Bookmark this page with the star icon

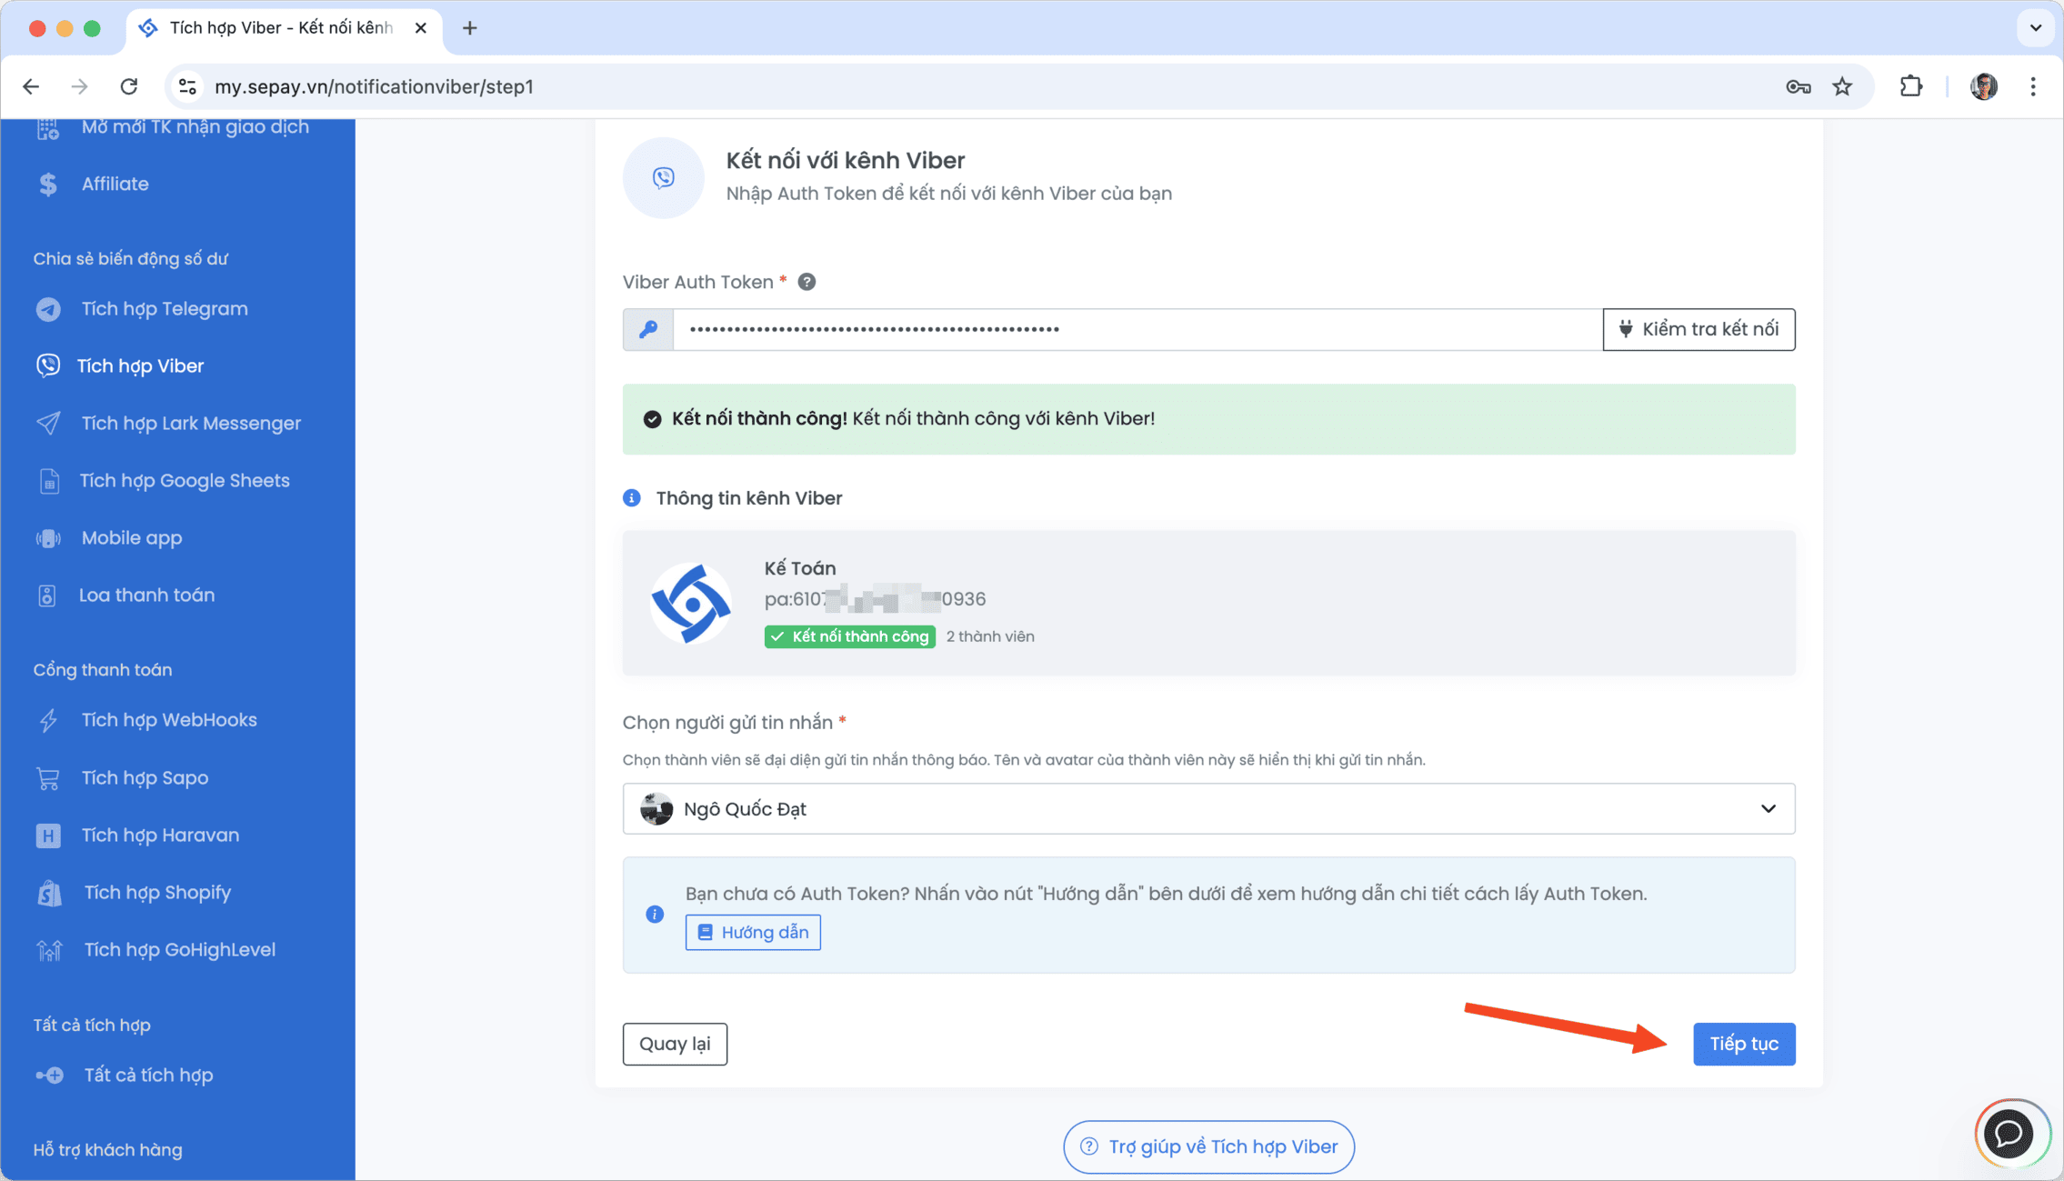tap(1842, 86)
